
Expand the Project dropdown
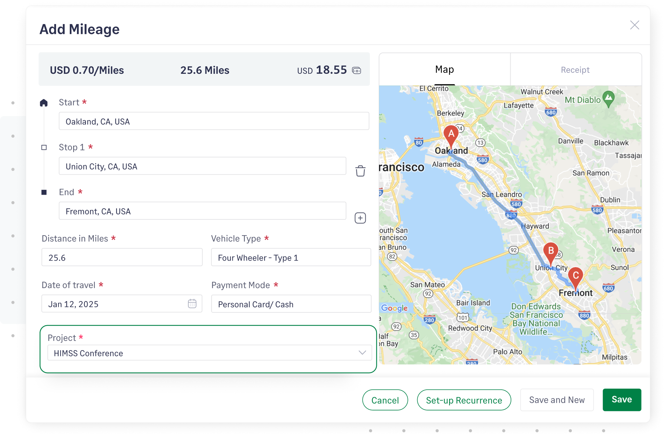[362, 353]
